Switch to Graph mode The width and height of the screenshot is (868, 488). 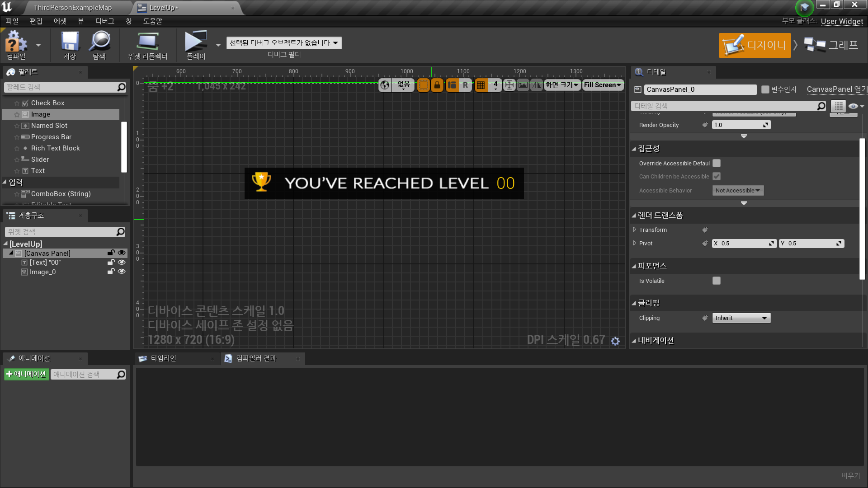831,45
